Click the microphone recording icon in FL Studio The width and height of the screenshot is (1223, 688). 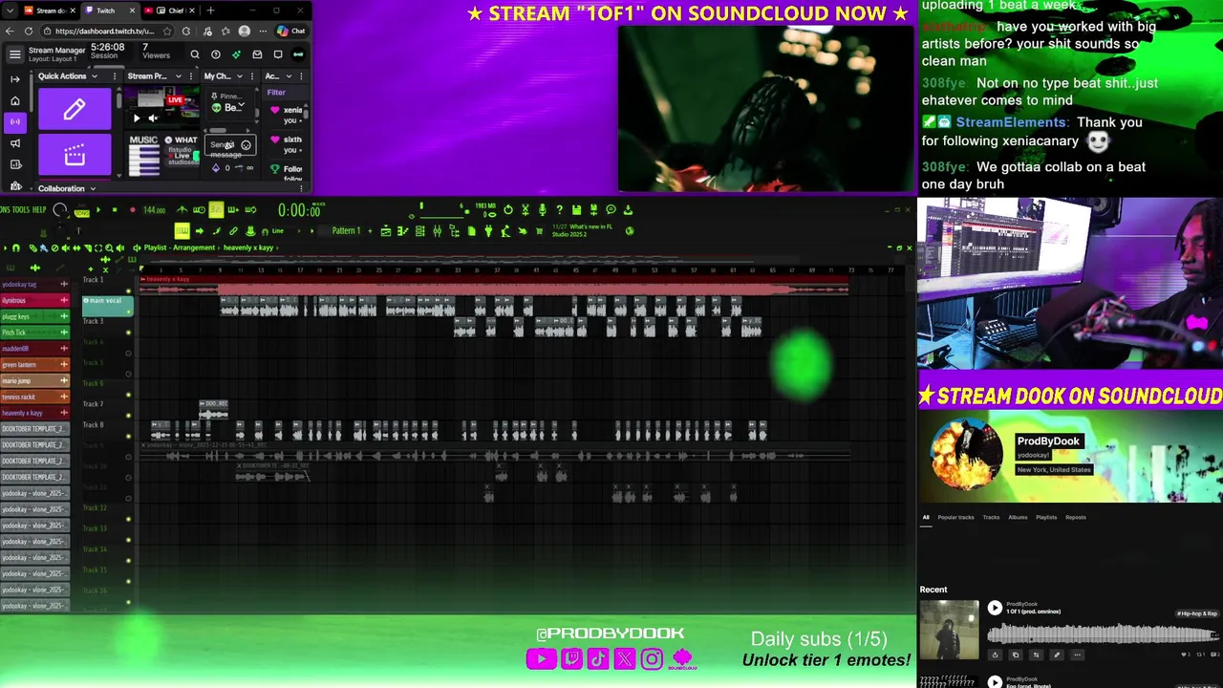[543, 210]
